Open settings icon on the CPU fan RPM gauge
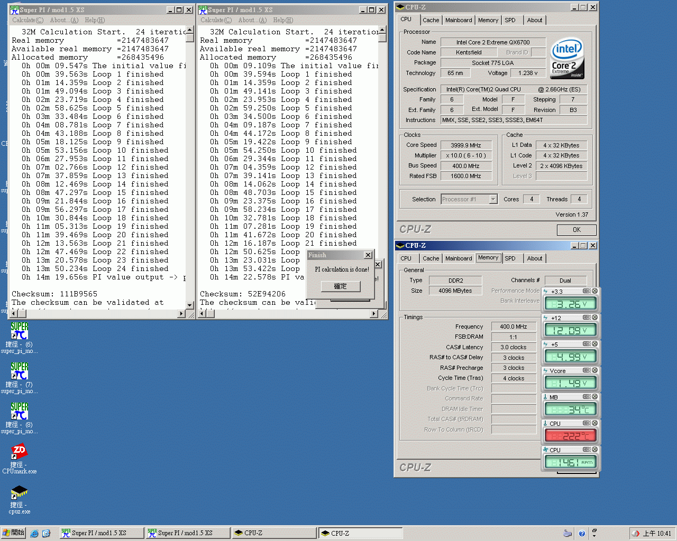 (x=587, y=450)
